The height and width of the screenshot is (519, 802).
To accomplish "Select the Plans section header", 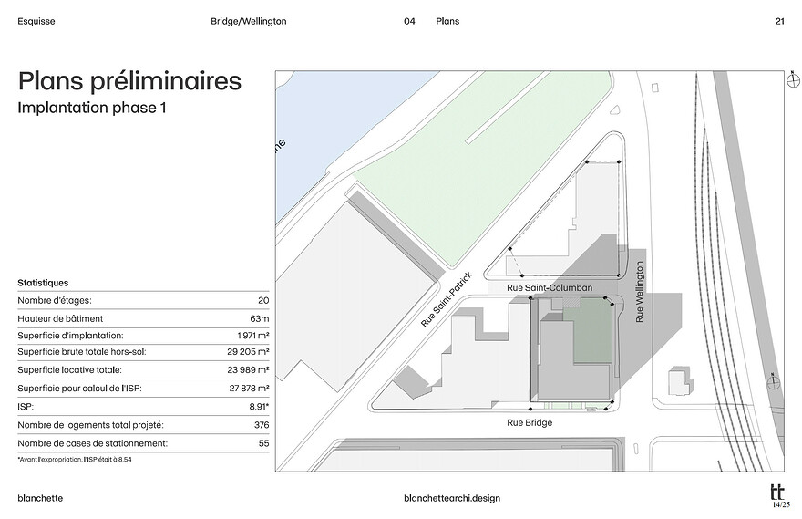I will coord(447,21).
